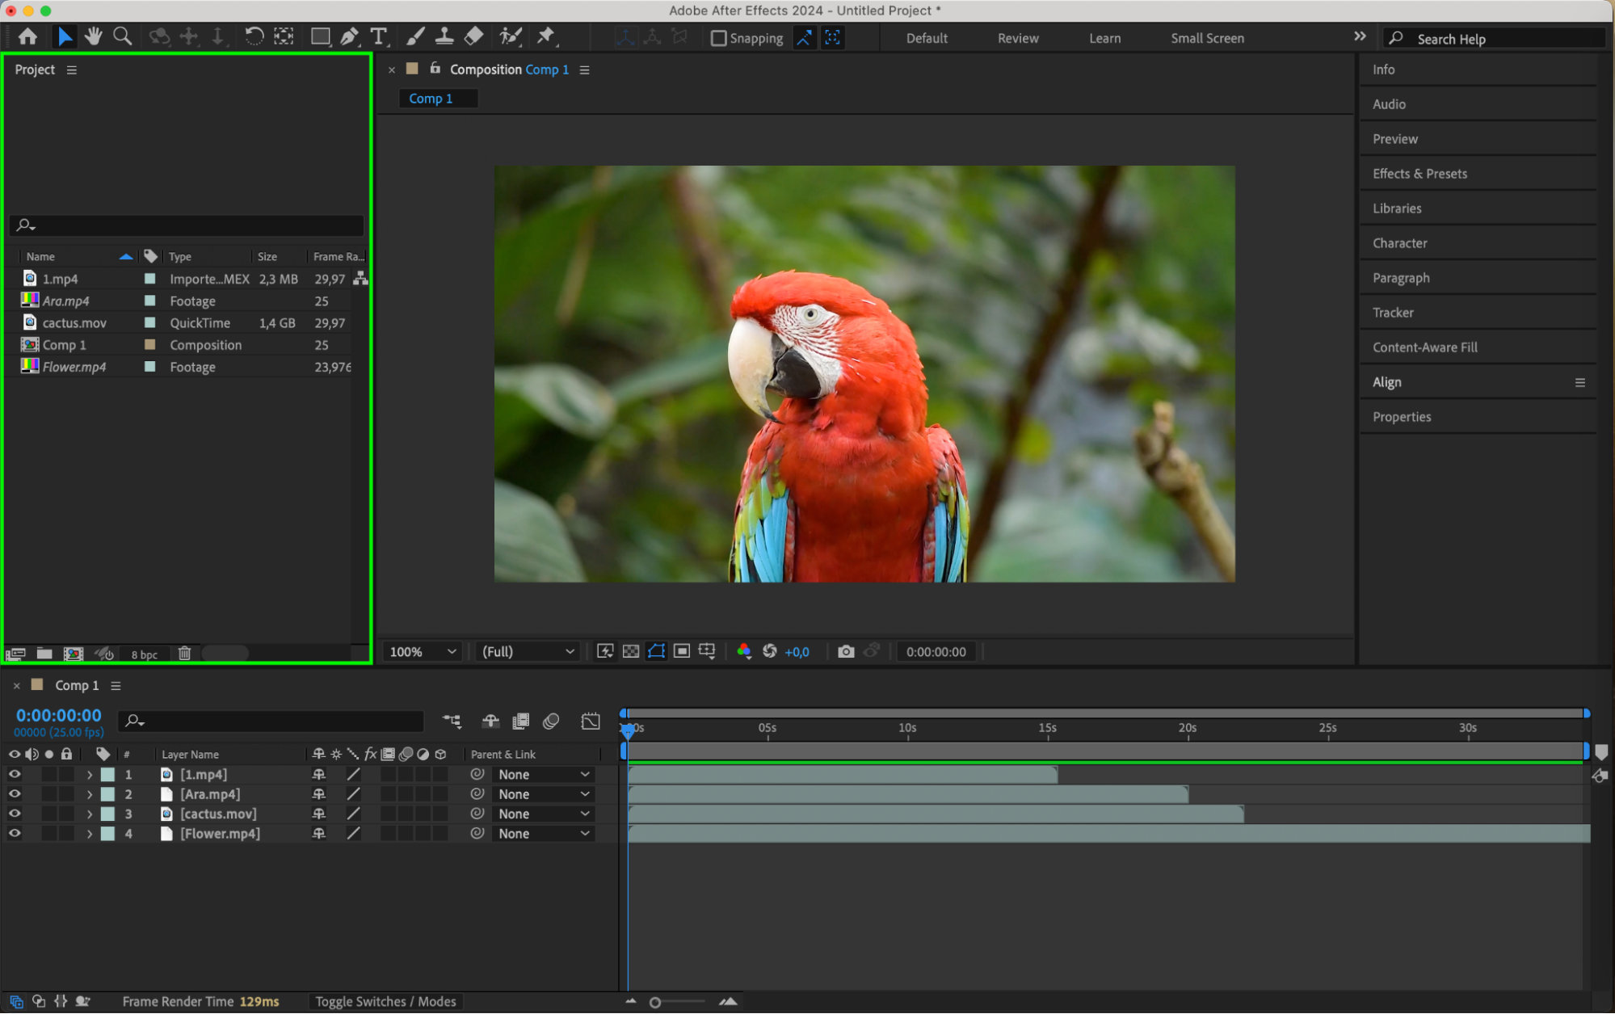Viewport: 1615px width, 1014px height.
Task: Hide the Flower.mp4 layer with eye icon
Action: [15, 834]
